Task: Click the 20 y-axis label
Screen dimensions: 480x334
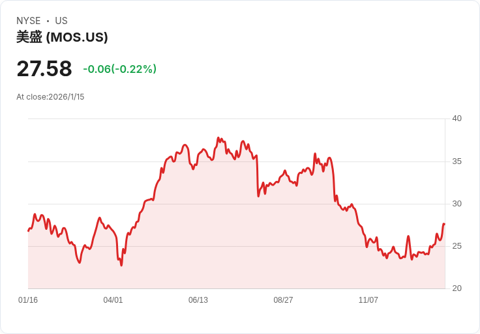Action: pyautogui.click(x=457, y=288)
